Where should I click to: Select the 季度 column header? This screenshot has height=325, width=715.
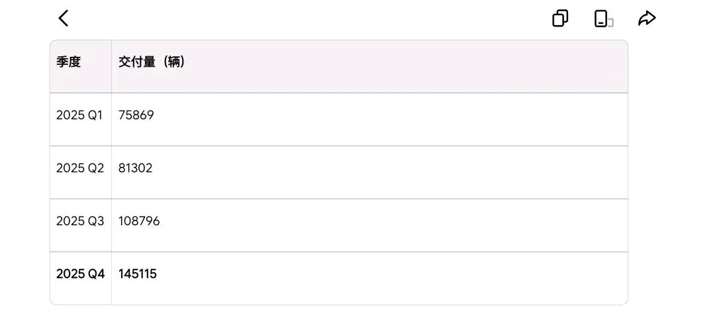click(x=68, y=62)
